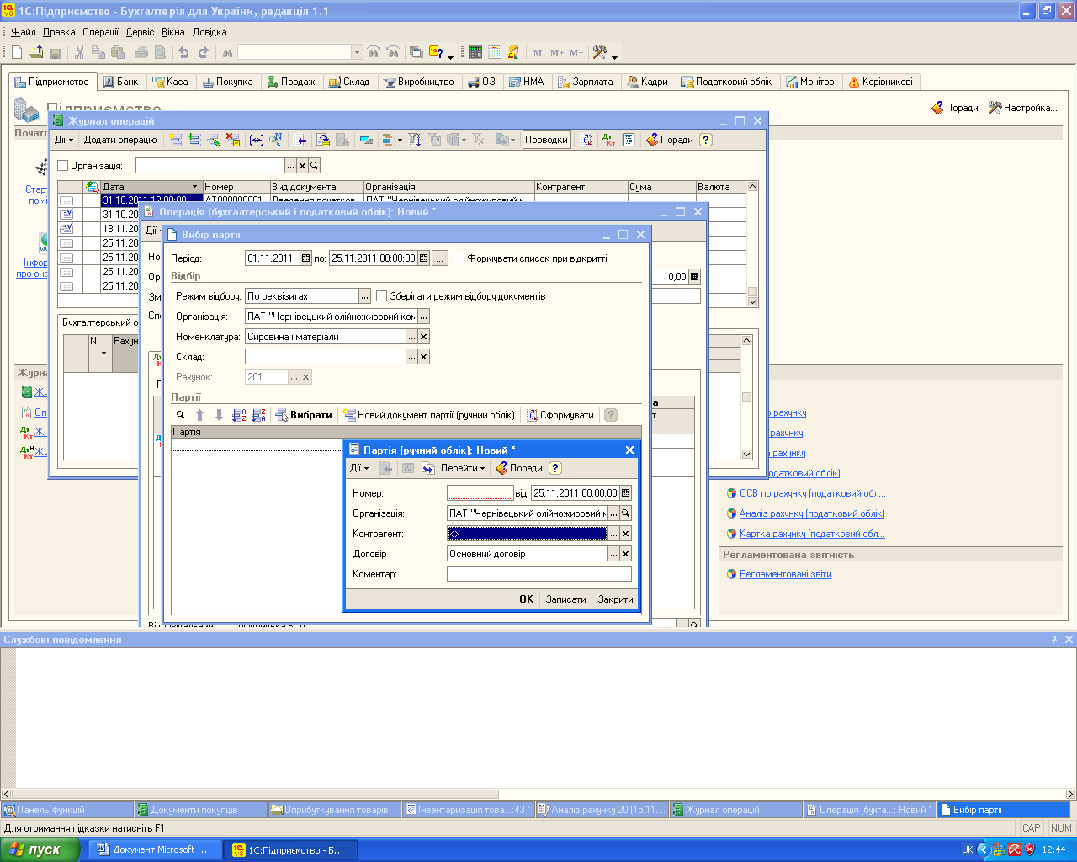1077x862 pixels.
Task: Click Новий документ партії (ручний облік) button
Action: (429, 415)
